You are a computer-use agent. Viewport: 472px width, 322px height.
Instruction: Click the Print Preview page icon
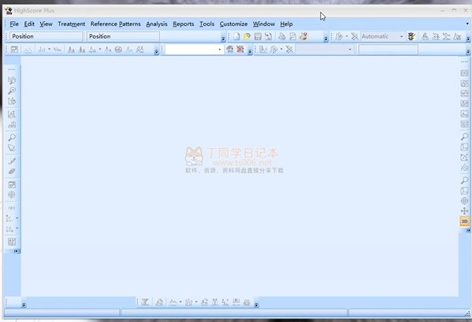pyautogui.click(x=292, y=36)
